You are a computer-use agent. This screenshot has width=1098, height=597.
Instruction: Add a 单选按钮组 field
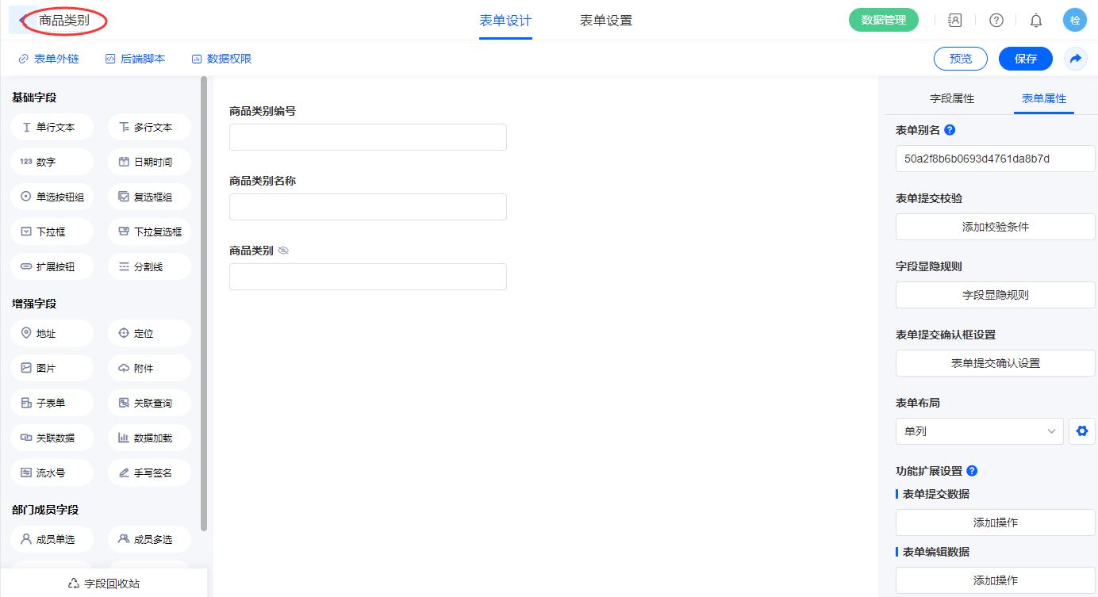[x=52, y=197]
